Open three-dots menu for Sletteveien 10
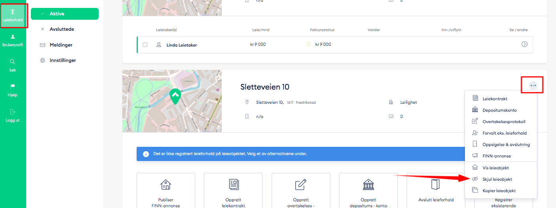This screenshot has width=556, height=208. (x=533, y=85)
